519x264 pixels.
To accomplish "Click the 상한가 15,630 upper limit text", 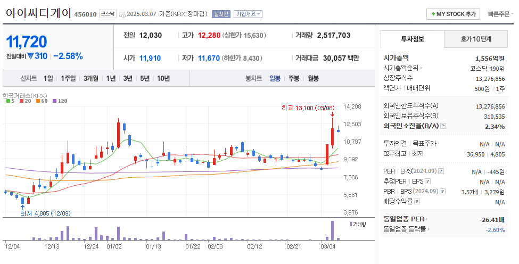I will (x=244, y=36).
